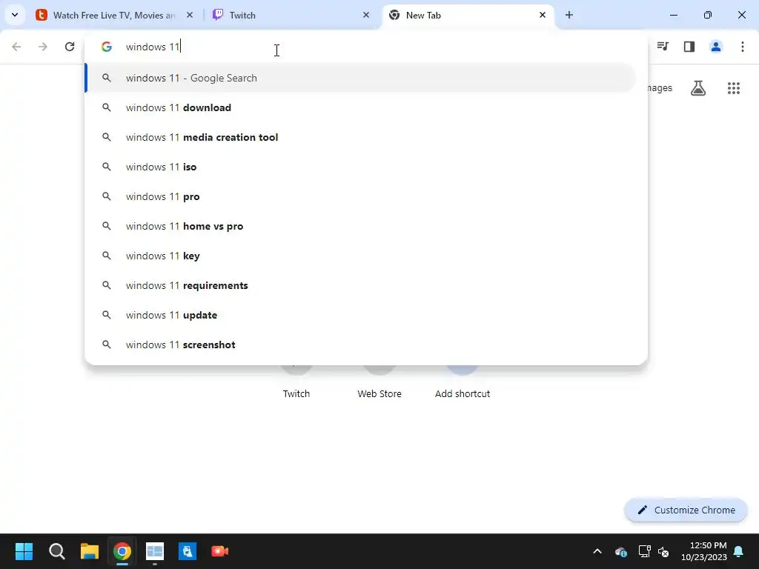Image resolution: width=759 pixels, height=569 pixels.
Task: Select the New Tab tab
Action: tap(468, 15)
